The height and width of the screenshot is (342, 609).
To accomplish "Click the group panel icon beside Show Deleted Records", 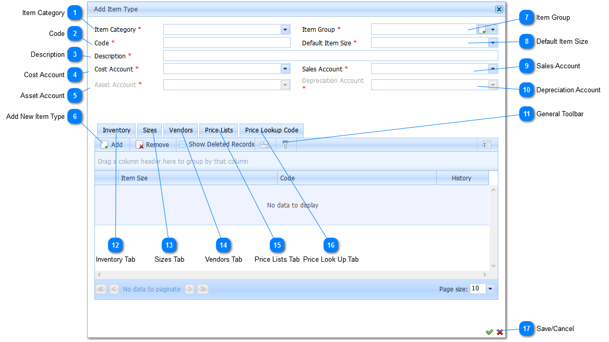I will [265, 145].
